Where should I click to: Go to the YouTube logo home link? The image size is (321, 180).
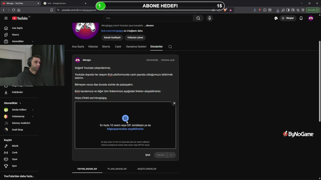pos(20,18)
